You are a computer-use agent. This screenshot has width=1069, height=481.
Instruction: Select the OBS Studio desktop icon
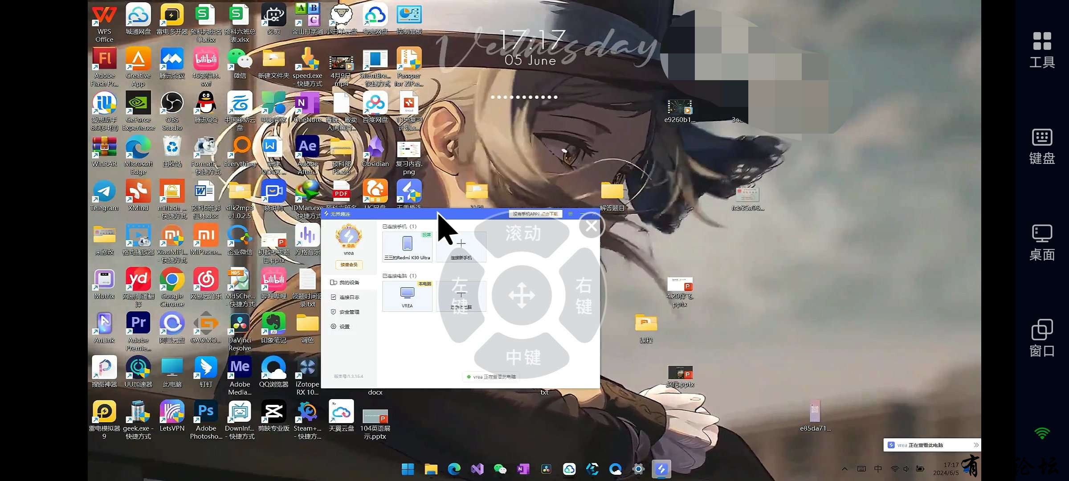(172, 111)
